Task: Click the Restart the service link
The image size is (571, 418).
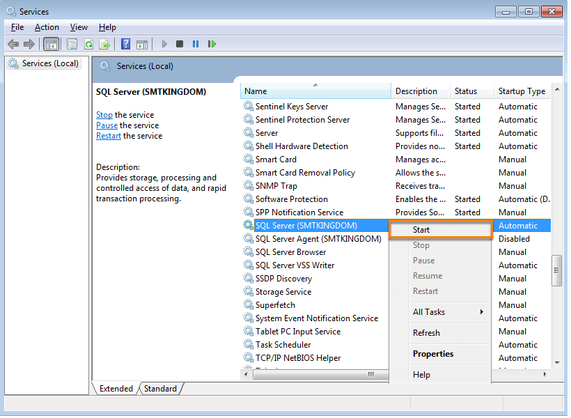Action: 109,137
